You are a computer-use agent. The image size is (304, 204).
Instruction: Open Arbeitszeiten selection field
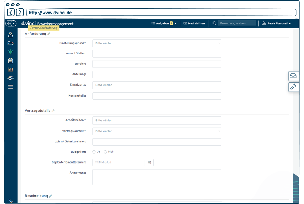[x=157, y=120]
